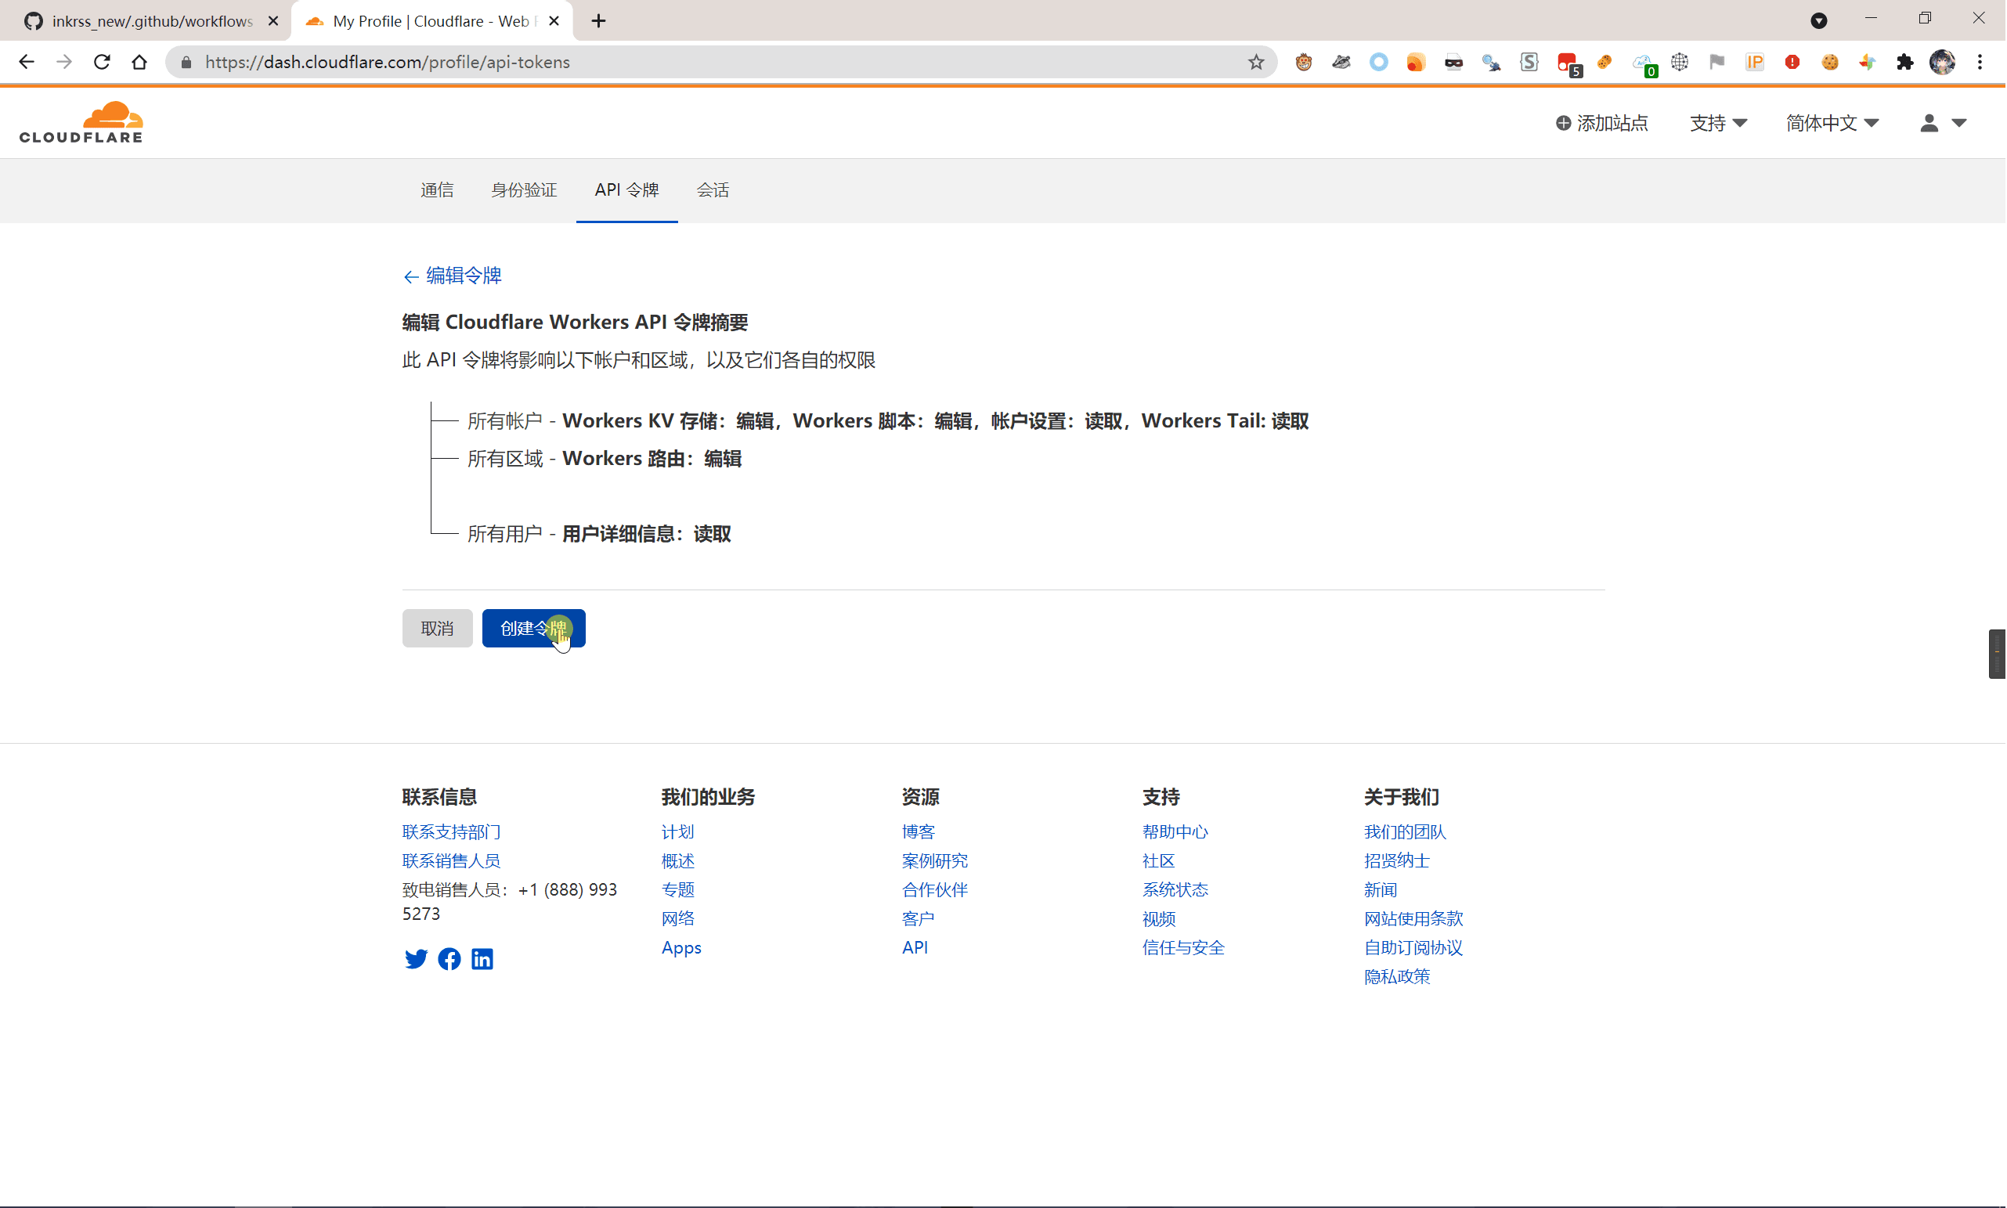Open the 概述 footer link
Screen dimensions: 2007x1208
pyautogui.click(x=678, y=861)
